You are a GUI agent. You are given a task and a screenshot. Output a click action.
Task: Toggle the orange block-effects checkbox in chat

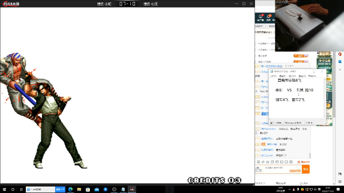click(x=299, y=162)
